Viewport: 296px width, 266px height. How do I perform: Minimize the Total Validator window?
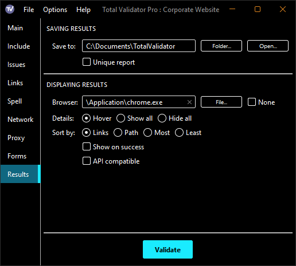pos(232,9)
